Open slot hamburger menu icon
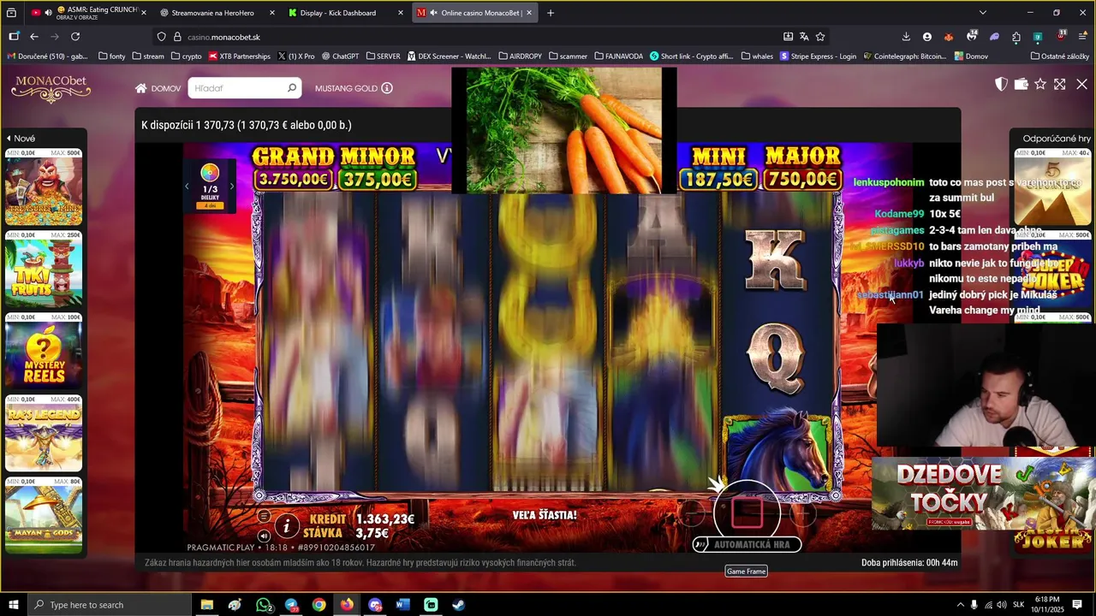 (x=264, y=516)
